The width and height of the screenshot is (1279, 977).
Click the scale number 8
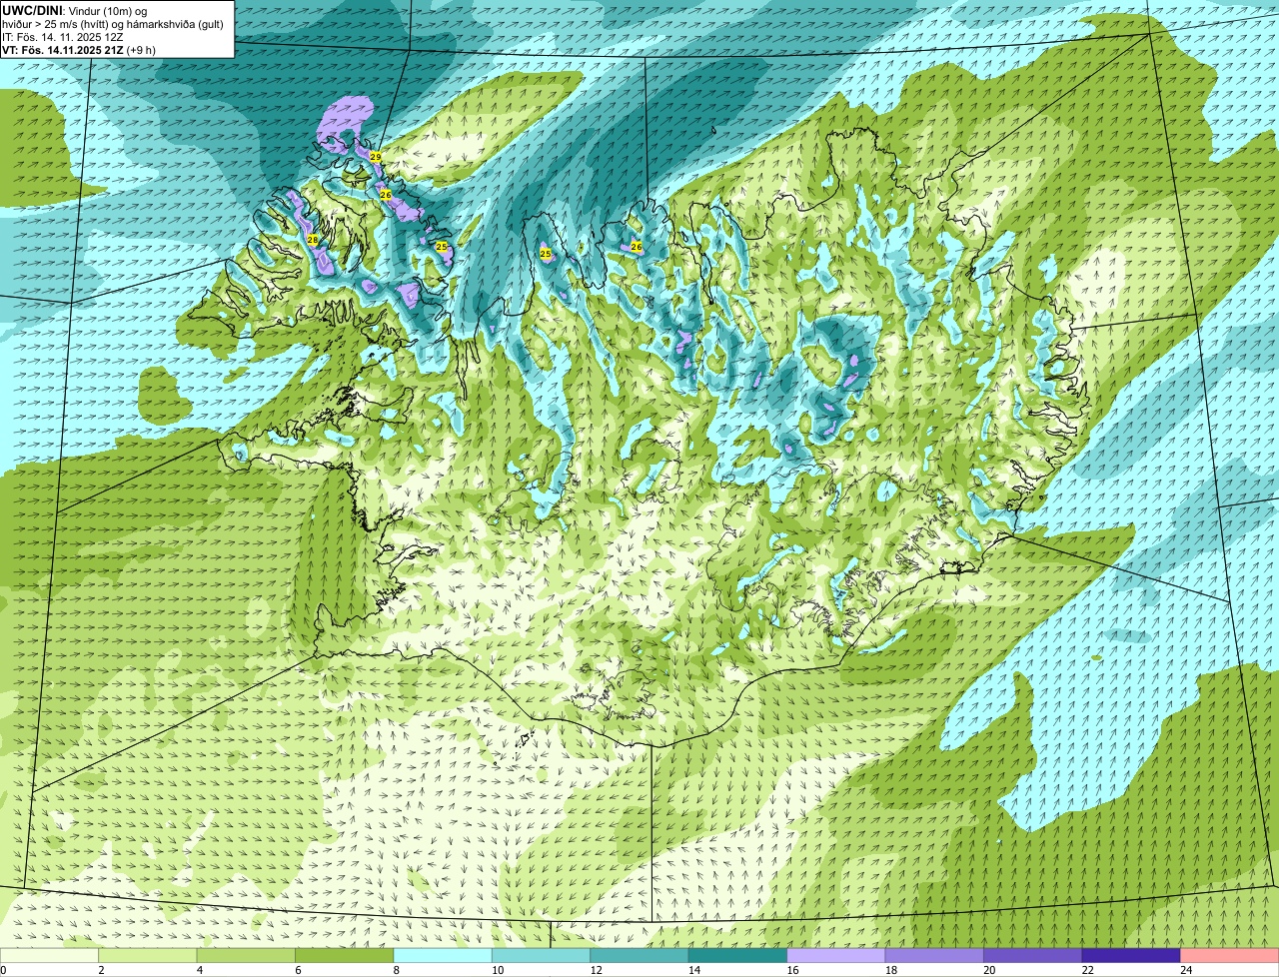398,970
